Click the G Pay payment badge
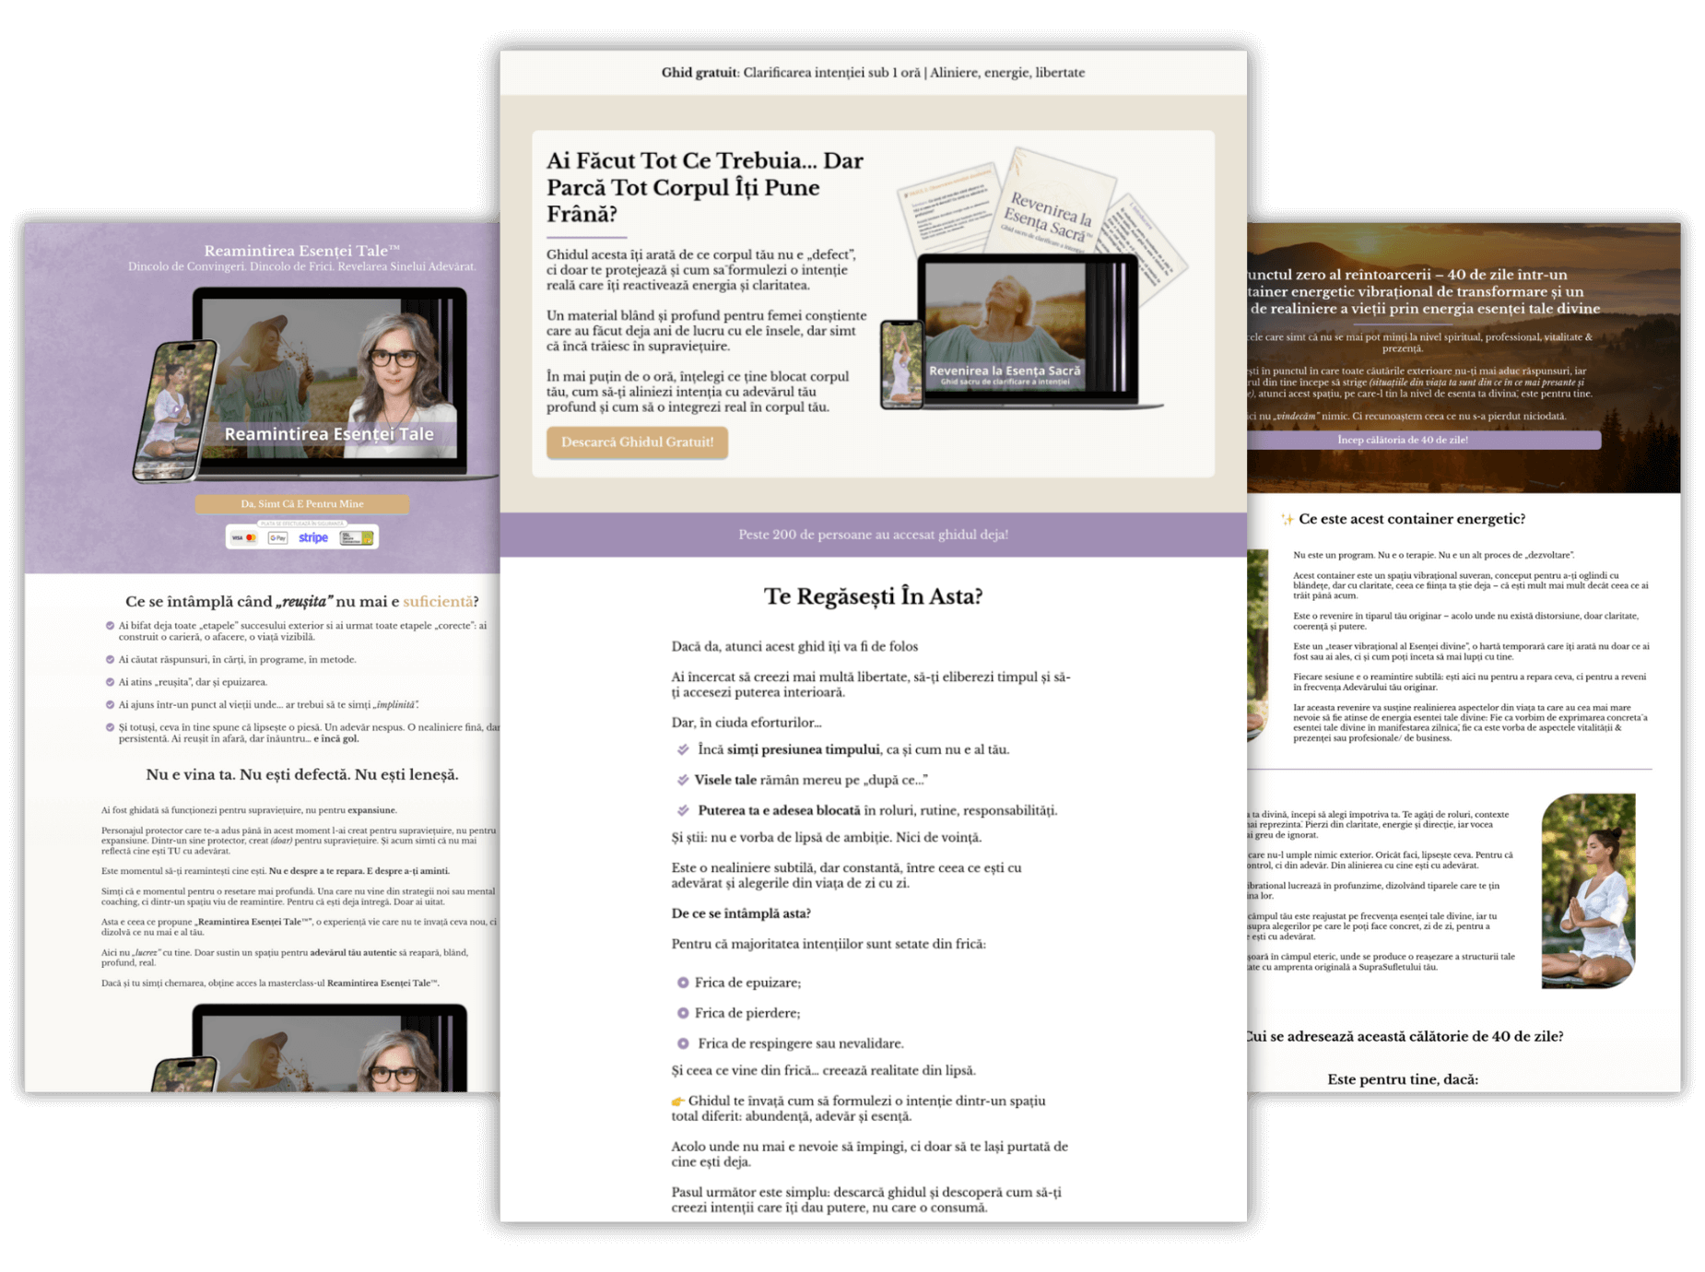 [277, 537]
